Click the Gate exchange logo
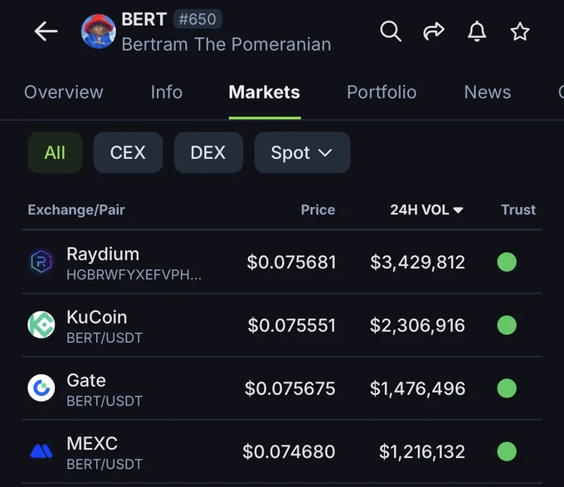 click(41, 388)
